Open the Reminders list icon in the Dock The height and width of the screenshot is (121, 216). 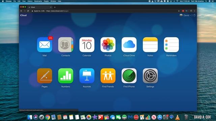click(77, 117)
